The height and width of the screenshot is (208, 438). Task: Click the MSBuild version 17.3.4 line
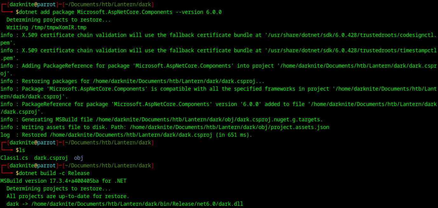(63, 181)
